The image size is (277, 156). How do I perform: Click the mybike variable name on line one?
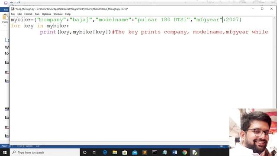(x=20, y=19)
